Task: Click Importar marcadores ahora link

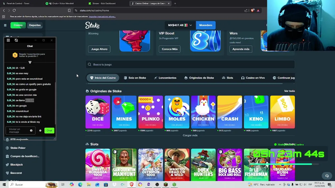Action: (x=102, y=16)
